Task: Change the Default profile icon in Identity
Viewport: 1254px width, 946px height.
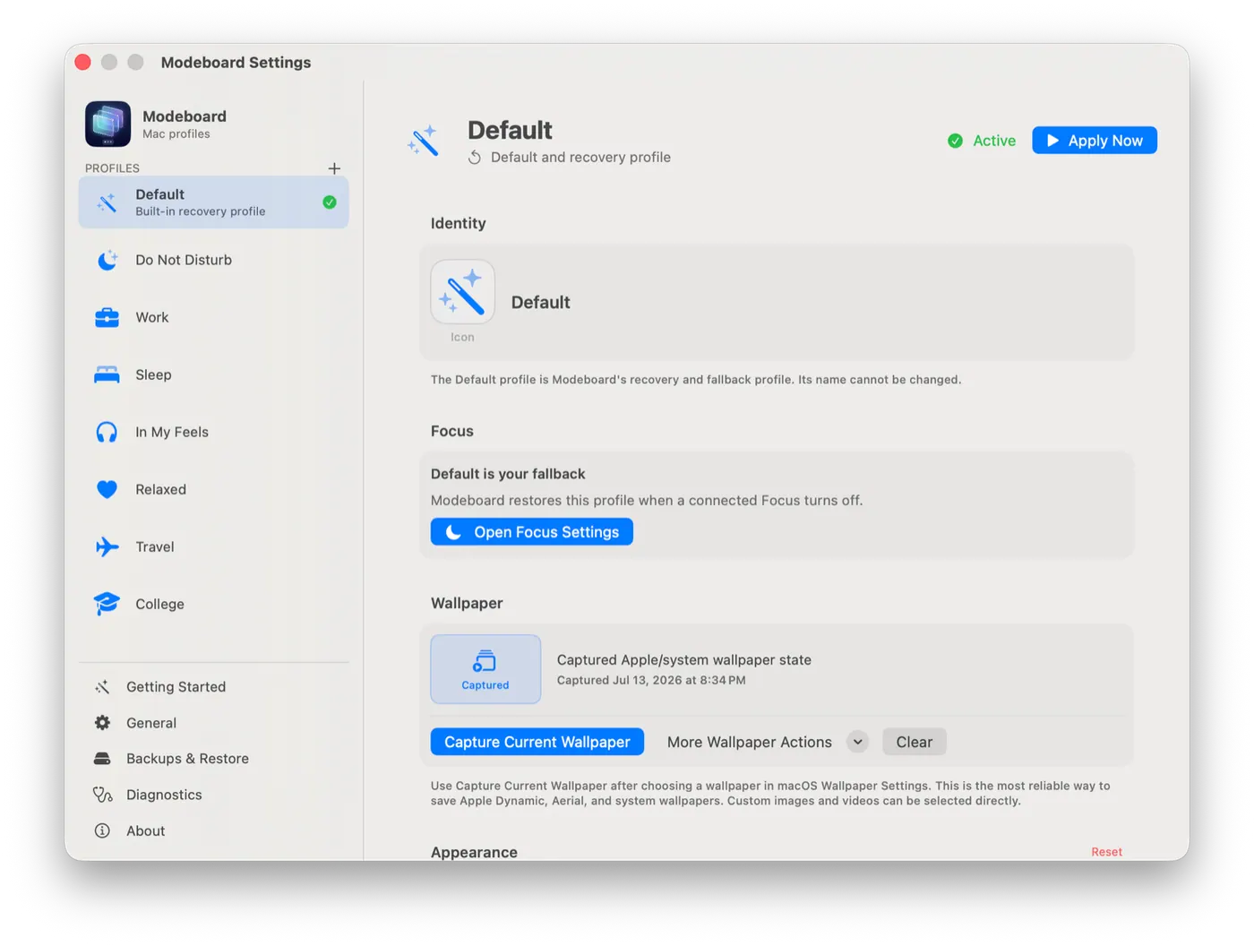Action: (x=462, y=292)
